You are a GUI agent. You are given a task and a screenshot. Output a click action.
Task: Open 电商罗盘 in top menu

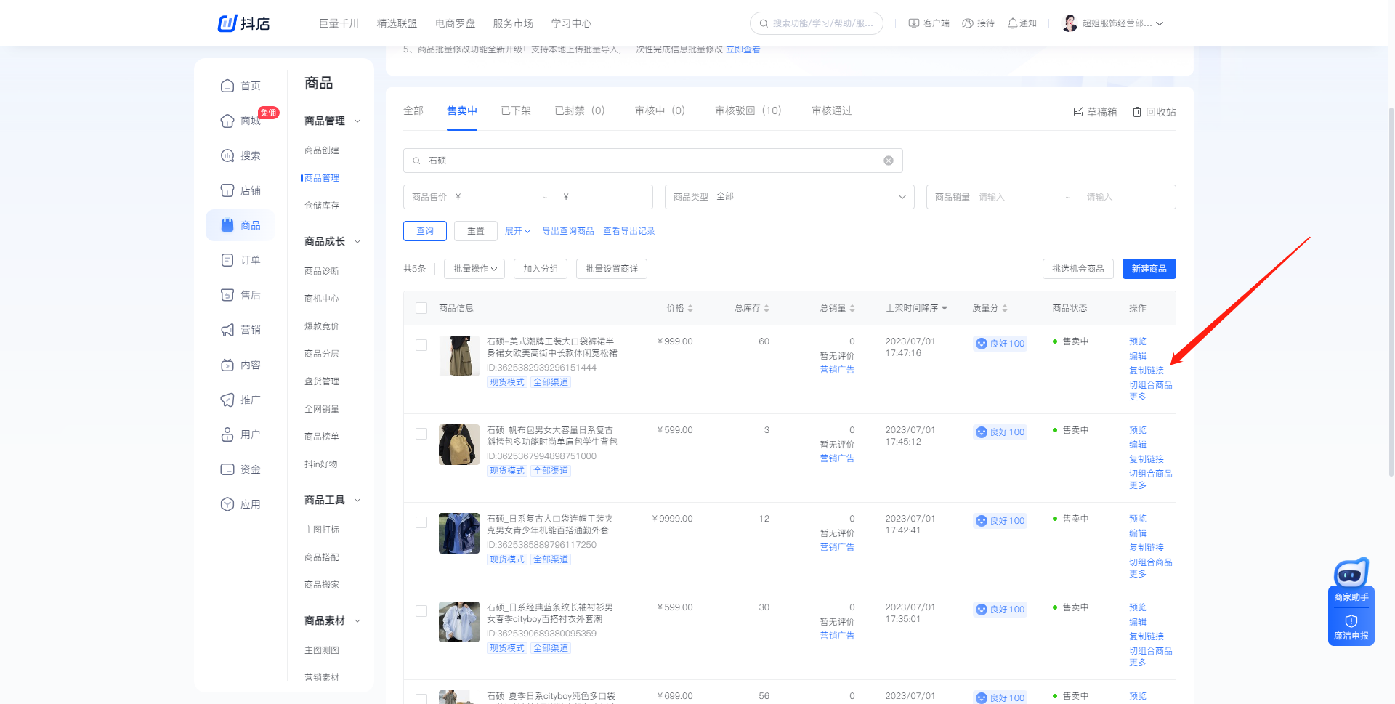click(456, 23)
